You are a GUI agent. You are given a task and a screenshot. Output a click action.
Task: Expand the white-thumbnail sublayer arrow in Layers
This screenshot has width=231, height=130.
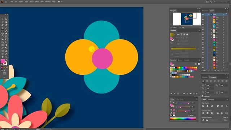point(211,37)
